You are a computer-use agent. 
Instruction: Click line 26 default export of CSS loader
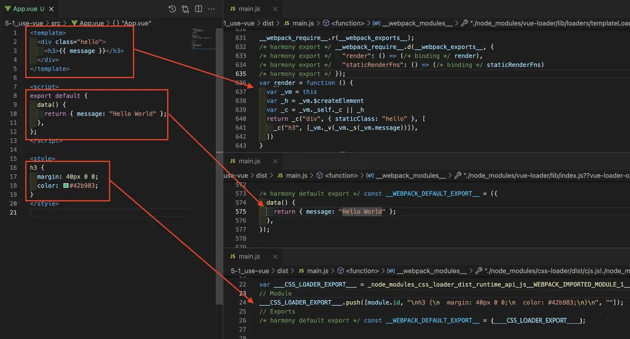coord(422,320)
